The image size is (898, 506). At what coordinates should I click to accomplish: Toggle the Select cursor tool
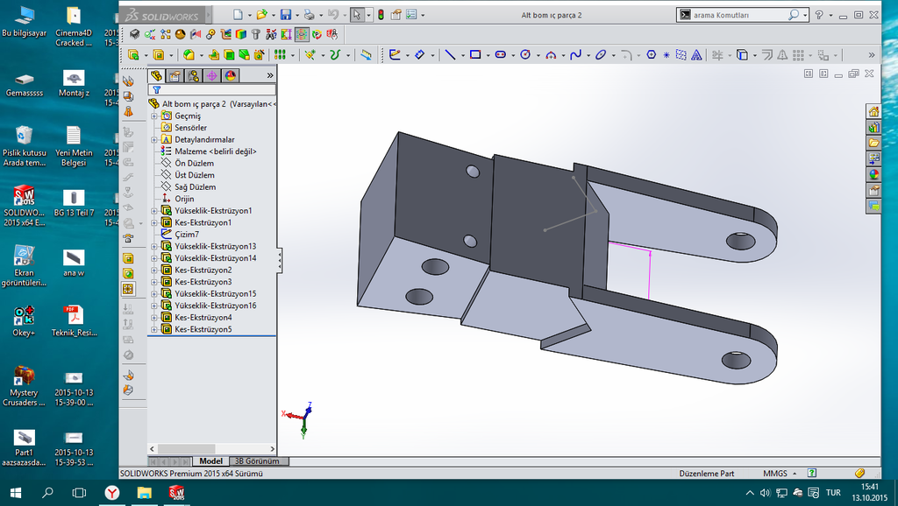[357, 15]
